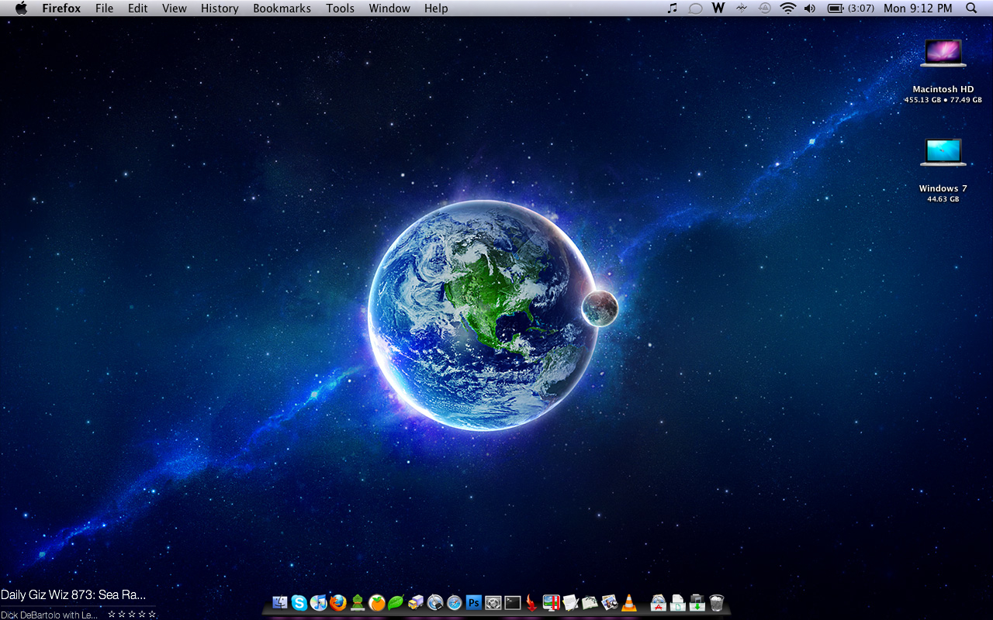993x620 pixels.
Task: Open iTunes in the Dock
Action: coord(319,602)
